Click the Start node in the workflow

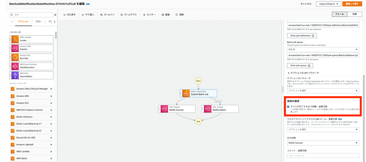pos(198,81)
